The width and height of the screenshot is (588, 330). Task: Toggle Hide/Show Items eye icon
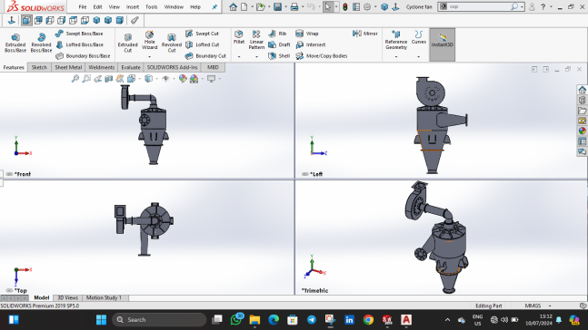coord(165,79)
